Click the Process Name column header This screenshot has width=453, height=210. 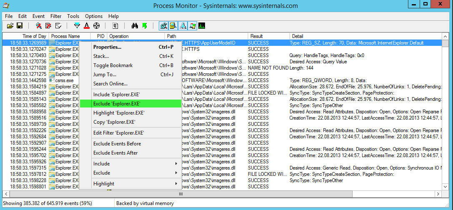click(x=69, y=36)
